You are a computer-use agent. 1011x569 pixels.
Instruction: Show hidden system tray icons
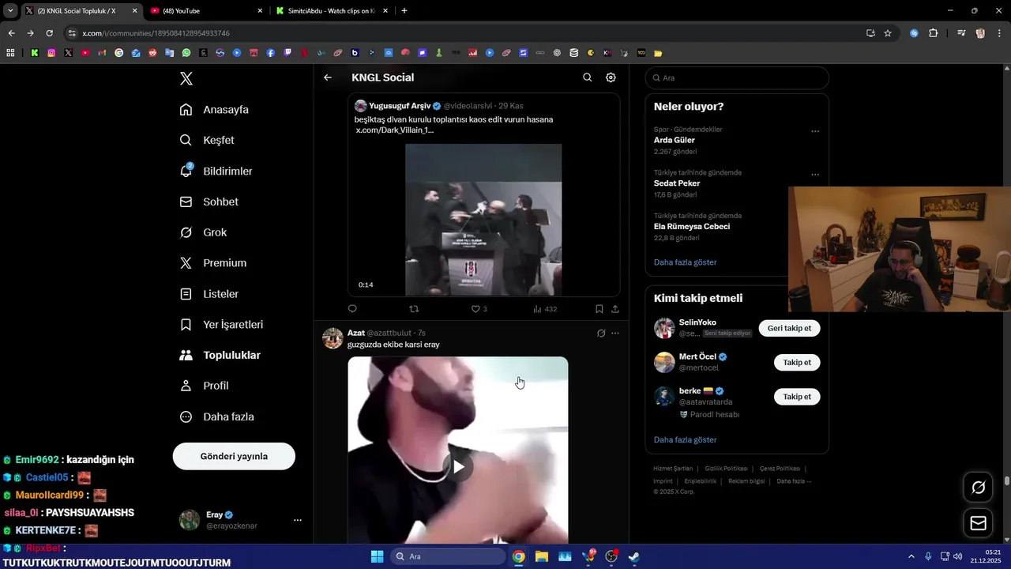[911, 556]
